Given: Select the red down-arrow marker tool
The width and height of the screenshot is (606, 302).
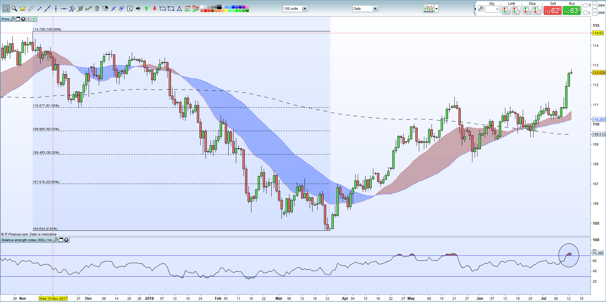Looking at the screenshot, I should click(x=155, y=9).
